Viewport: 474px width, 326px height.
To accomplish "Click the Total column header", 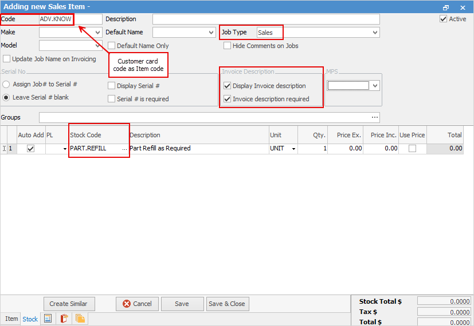I will (x=445, y=135).
